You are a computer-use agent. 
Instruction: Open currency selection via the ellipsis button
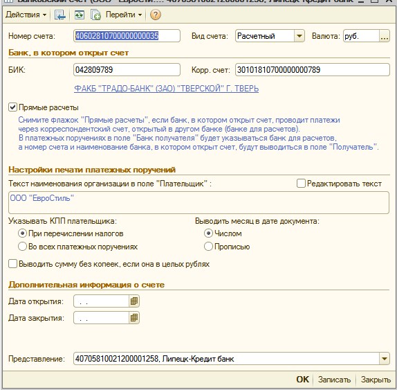385,36
